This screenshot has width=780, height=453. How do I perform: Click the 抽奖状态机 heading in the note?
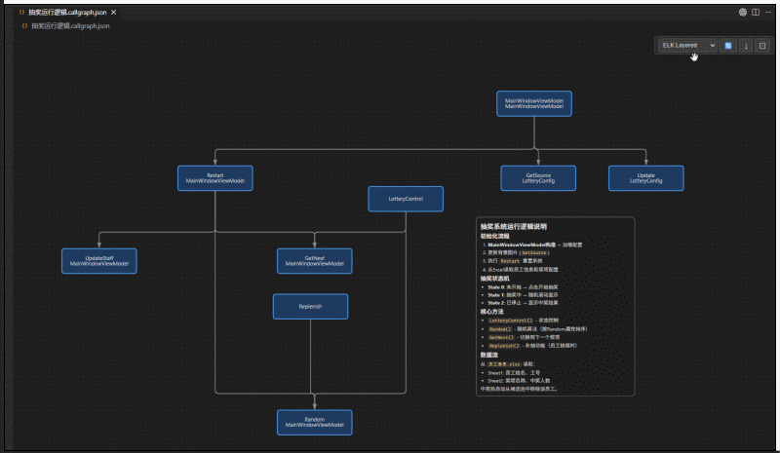pyautogui.click(x=494, y=279)
